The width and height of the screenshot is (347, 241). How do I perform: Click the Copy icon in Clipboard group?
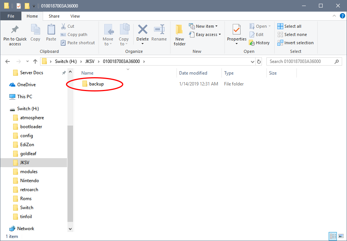click(x=35, y=30)
